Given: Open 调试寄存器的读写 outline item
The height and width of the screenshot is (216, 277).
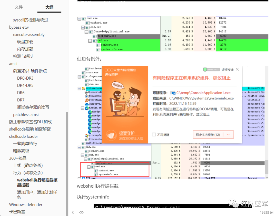Looking at the screenshot, I should coord(33,107).
